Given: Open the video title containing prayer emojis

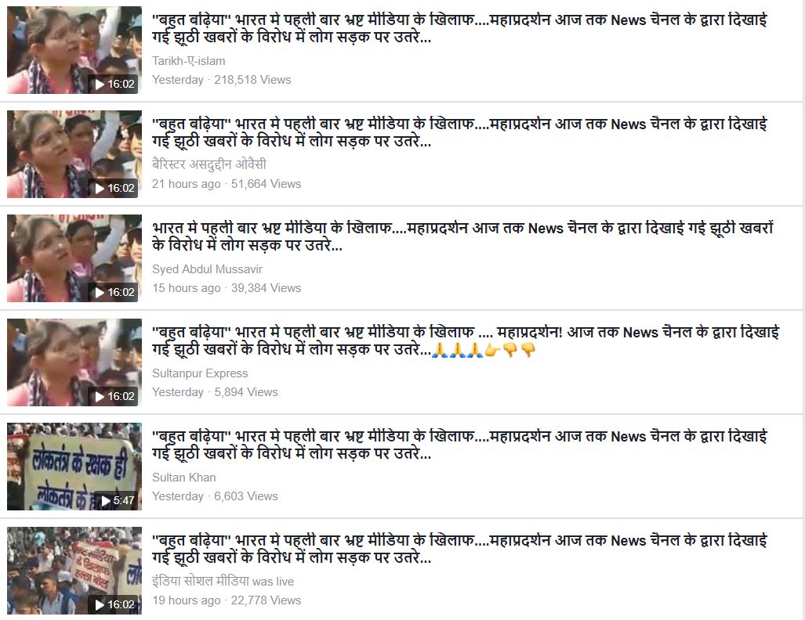Looking at the screenshot, I should [x=466, y=341].
